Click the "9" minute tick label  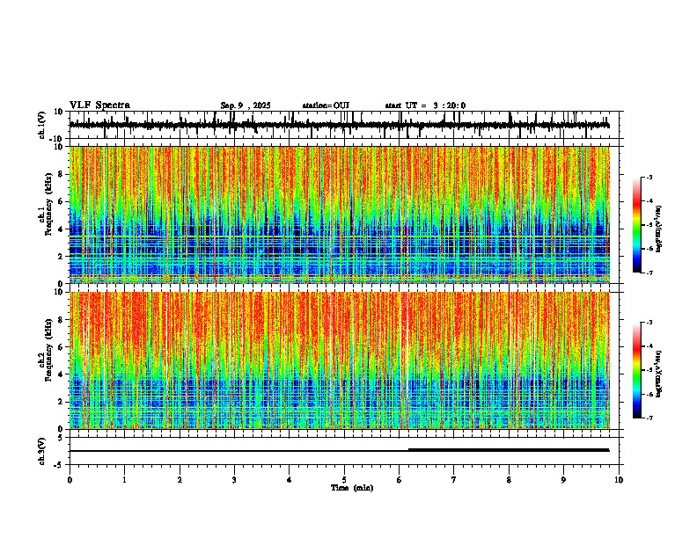563,480
